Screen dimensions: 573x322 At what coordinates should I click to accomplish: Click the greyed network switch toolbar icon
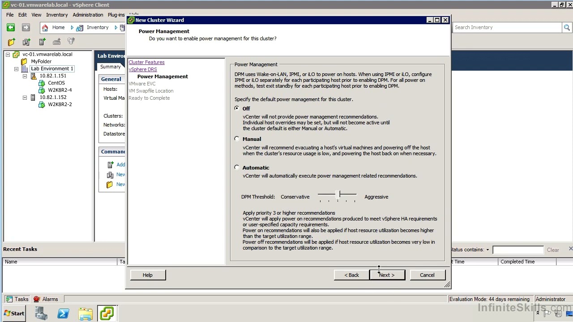point(57,42)
